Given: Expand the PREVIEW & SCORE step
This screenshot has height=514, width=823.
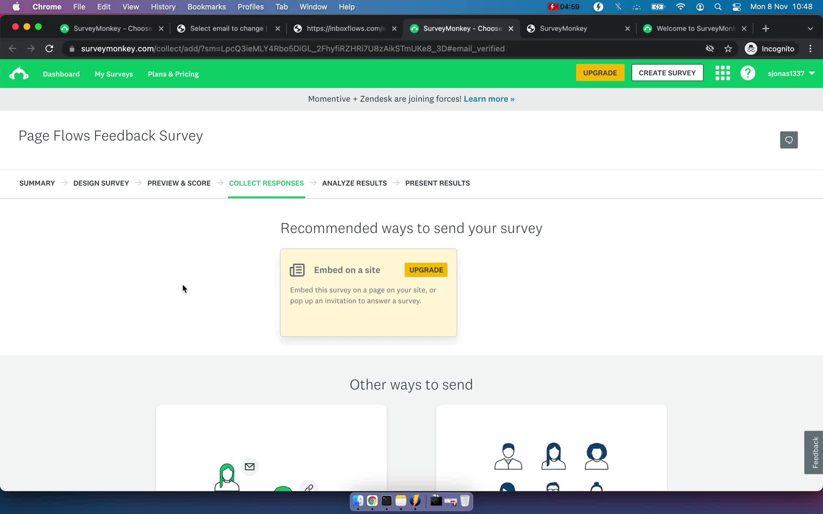Looking at the screenshot, I should coord(179,183).
